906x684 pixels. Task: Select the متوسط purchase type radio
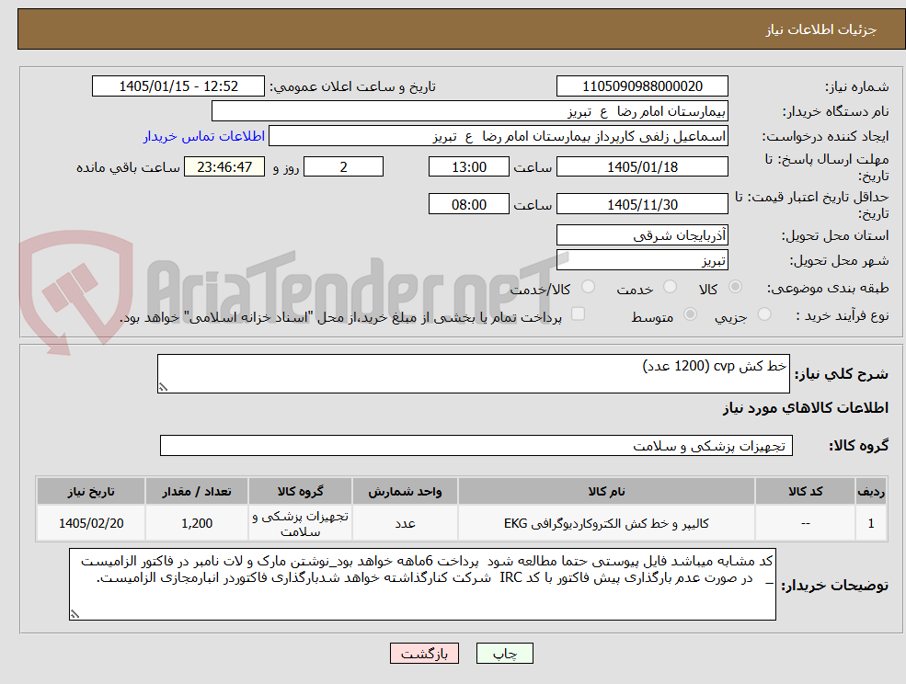[x=690, y=314]
